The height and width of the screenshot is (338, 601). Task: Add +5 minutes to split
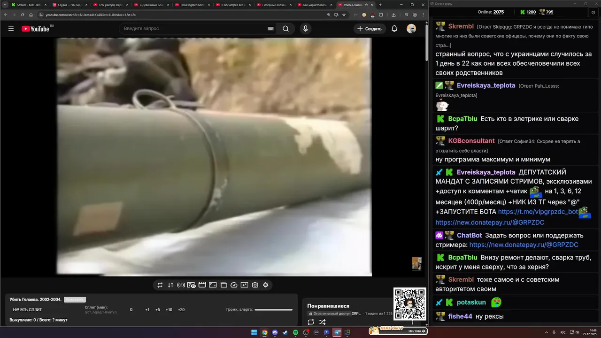point(158,310)
